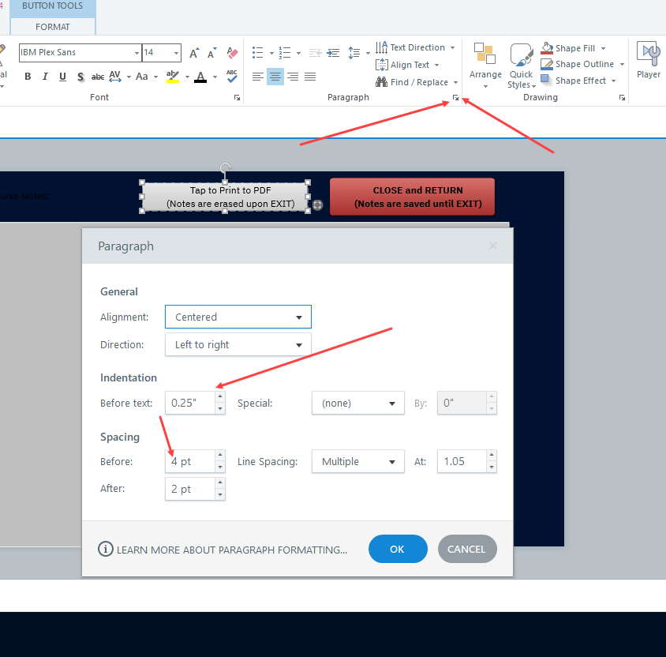Toggle Strikethrough formatting
The height and width of the screenshot is (657, 666).
[98, 77]
